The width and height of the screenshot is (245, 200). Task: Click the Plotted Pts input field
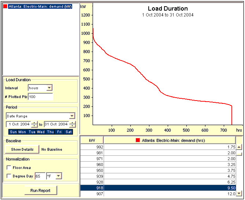point(40,97)
